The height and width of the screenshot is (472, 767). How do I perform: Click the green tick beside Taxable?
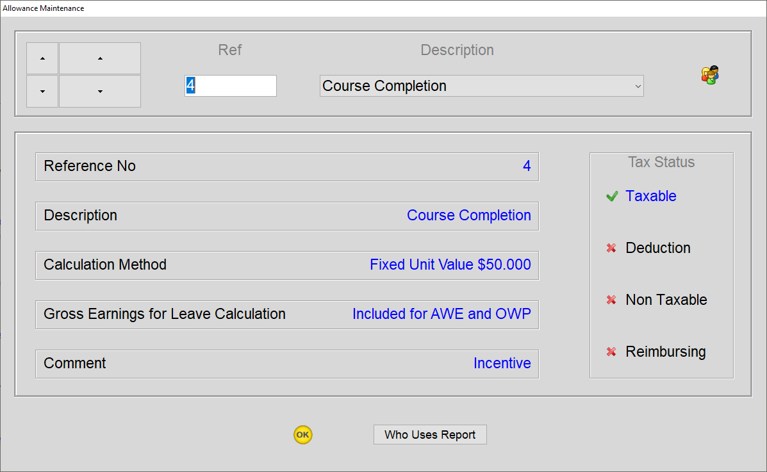point(612,196)
